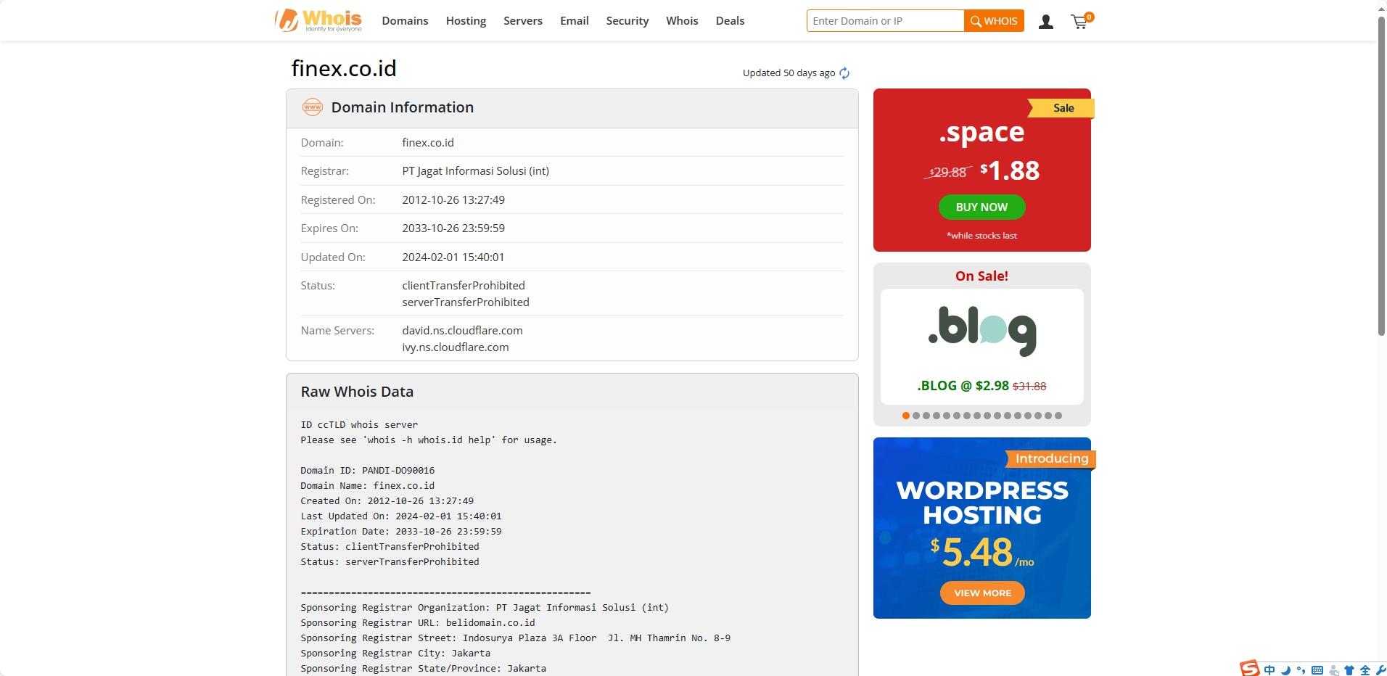Open the Hosting menu

coord(466,21)
